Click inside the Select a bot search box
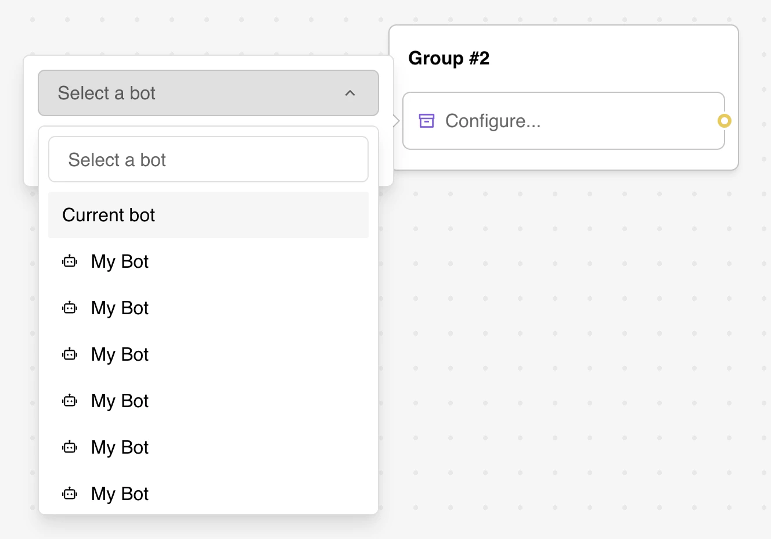Image resolution: width=771 pixels, height=539 pixels. click(208, 159)
